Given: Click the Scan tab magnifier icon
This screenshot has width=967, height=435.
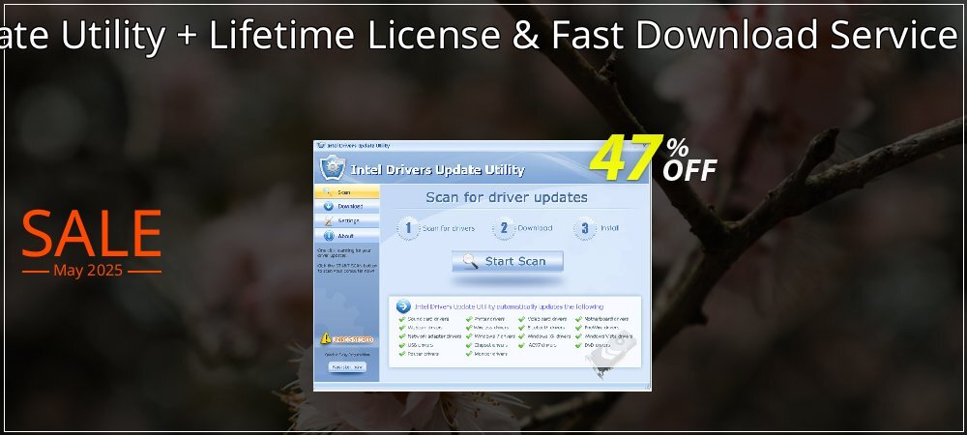Looking at the screenshot, I should pyautogui.click(x=328, y=192).
